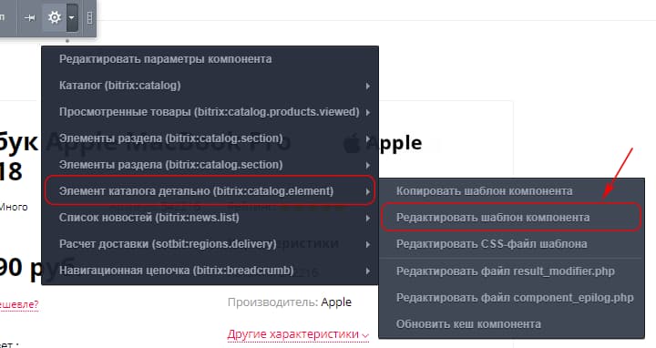Viewport: 656px width, 348px height.
Task: Click the drag handle dots icon on toolbar
Action: click(x=89, y=17)
